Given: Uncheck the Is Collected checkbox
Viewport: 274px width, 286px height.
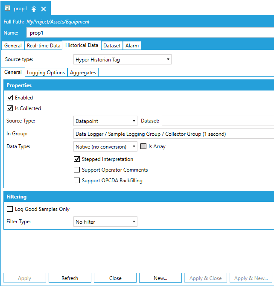Looking at the screenshot, I should pyautogui.click(x=10, y=108).
